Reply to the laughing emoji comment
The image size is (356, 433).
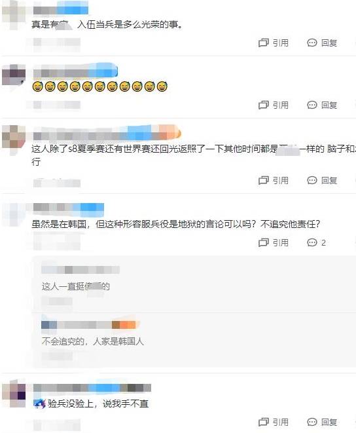[322, 105]
